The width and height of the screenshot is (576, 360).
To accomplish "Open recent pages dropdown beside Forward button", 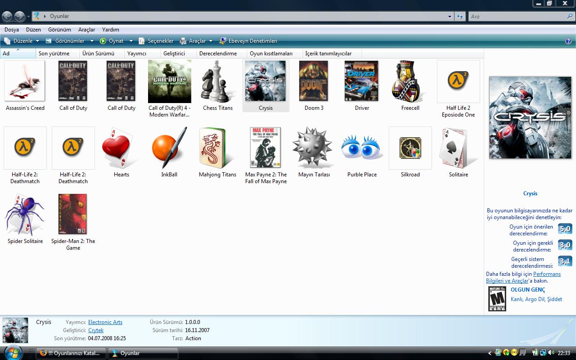I will 29,17.
